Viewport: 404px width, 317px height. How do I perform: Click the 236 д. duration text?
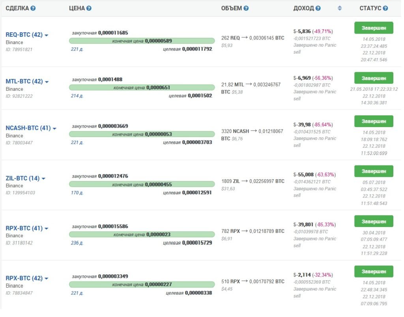77,243
